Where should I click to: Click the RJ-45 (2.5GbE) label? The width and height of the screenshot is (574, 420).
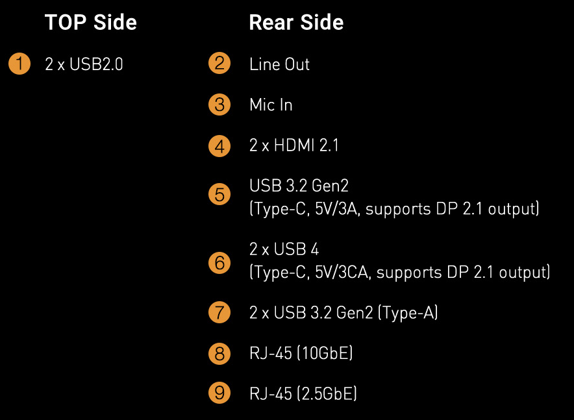point(303,393)
